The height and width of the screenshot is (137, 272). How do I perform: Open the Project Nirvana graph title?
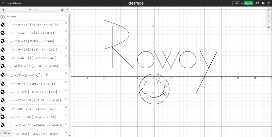(14, 3)
